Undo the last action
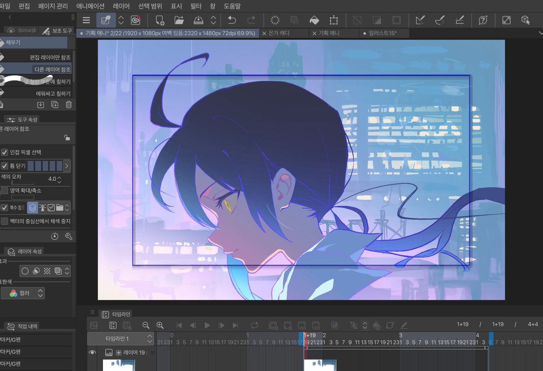Viewport: 543px width, 371px height. (x=232, y=20)
